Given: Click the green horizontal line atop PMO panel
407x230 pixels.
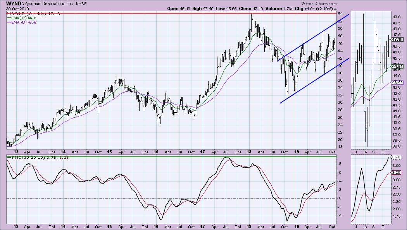Looking at the screenshot, I should pyautogui.click(x=171, y=156).
